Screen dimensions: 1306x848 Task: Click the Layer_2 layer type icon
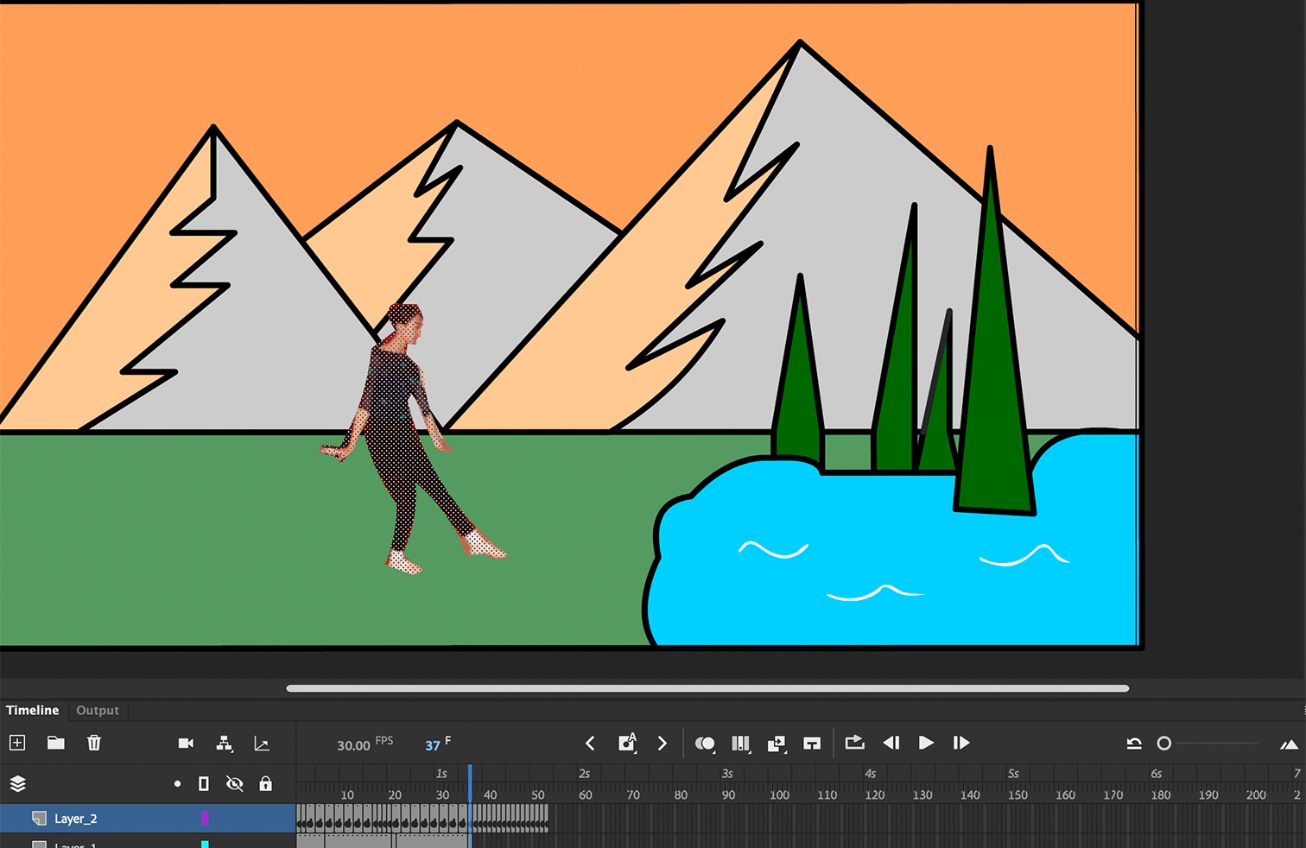pos(39,819)
